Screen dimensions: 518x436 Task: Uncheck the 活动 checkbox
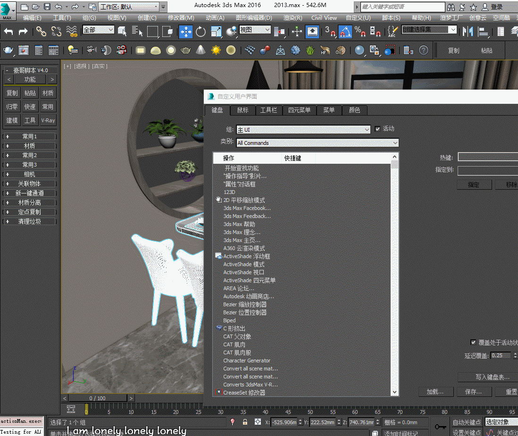pyautogui.click(x=377, y=129)
